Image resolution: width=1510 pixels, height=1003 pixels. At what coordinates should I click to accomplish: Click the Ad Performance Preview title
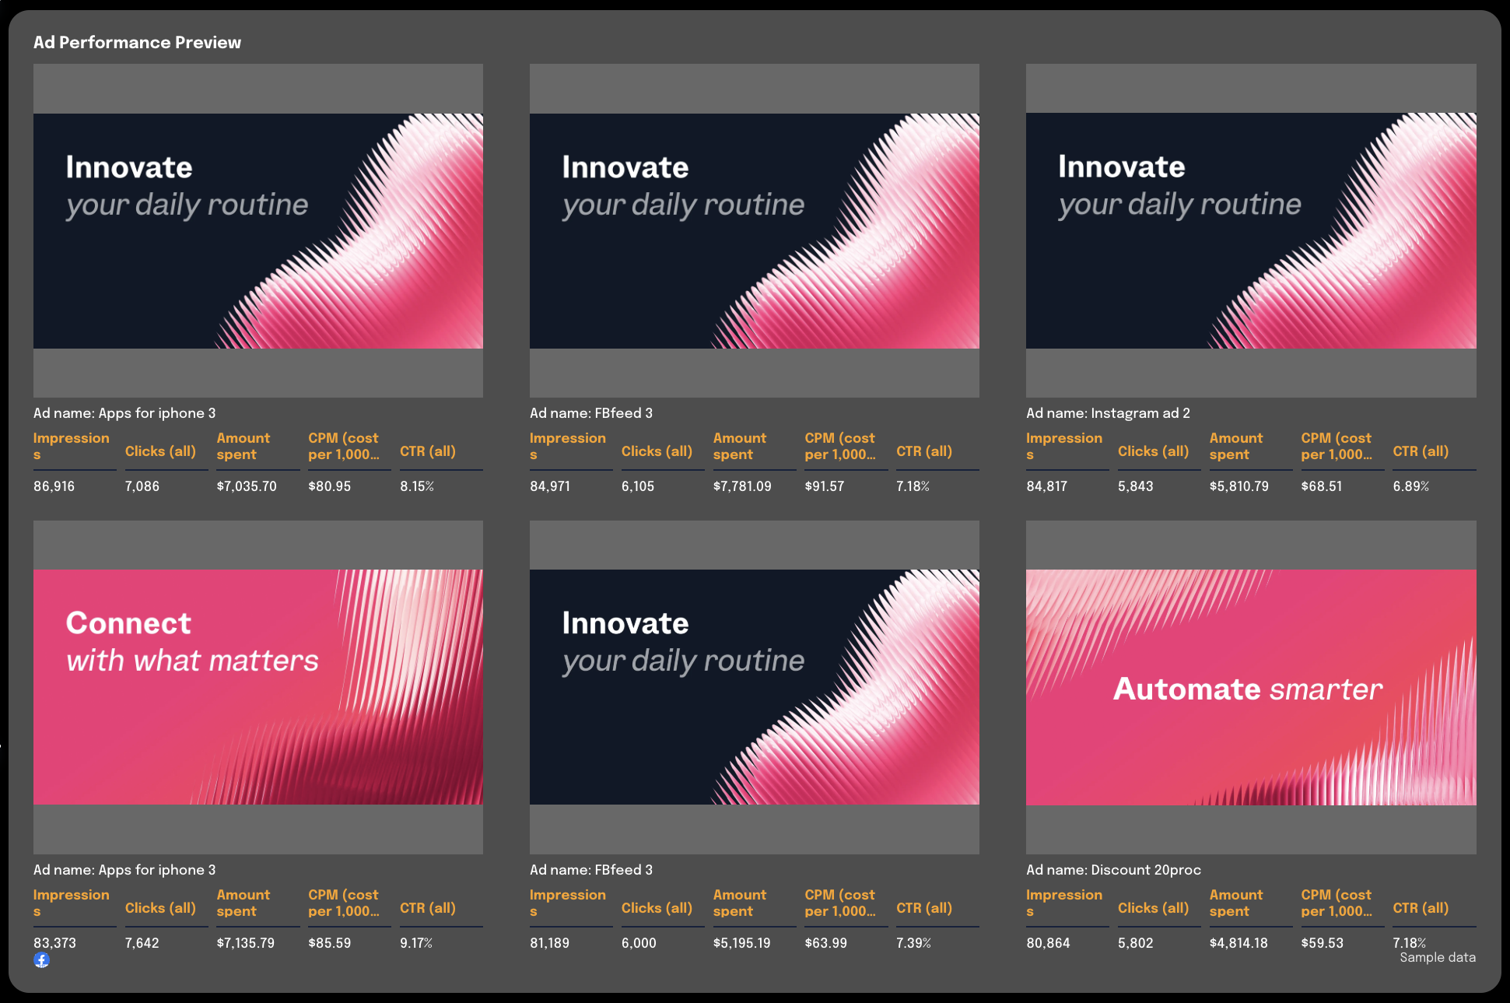tap(137, 42)
